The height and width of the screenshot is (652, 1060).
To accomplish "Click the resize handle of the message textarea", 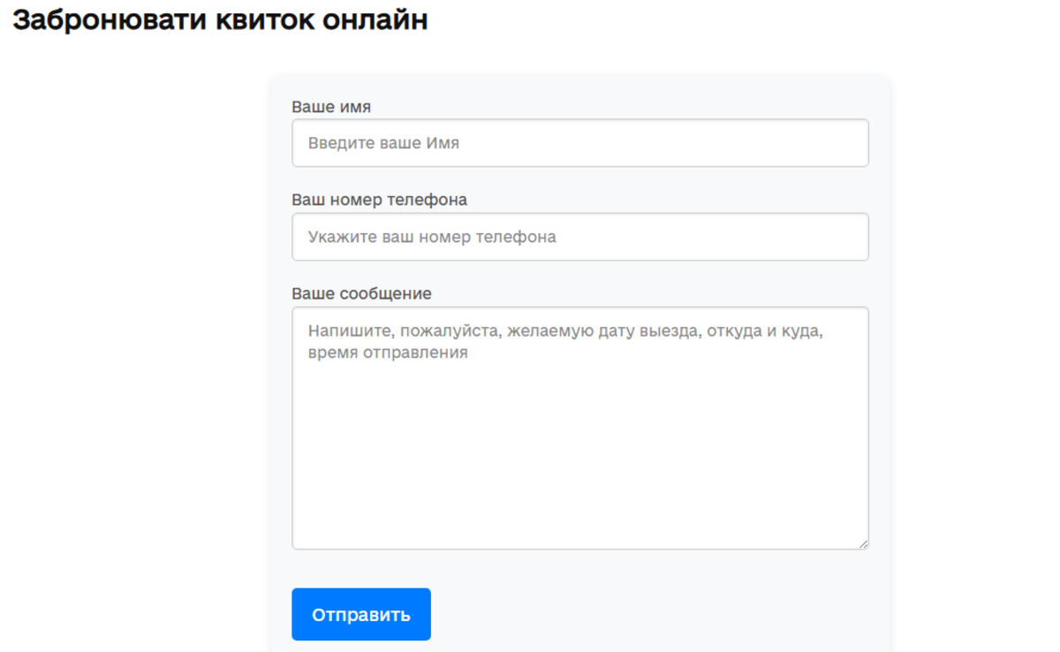I will pos(862,543).
